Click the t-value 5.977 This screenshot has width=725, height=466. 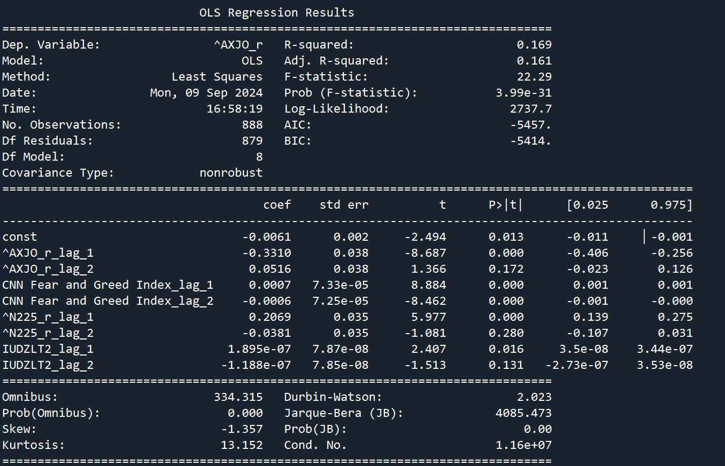pos(428,317)
